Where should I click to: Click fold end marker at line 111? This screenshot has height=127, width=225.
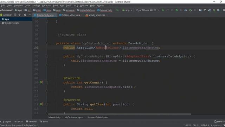point(47,91)
